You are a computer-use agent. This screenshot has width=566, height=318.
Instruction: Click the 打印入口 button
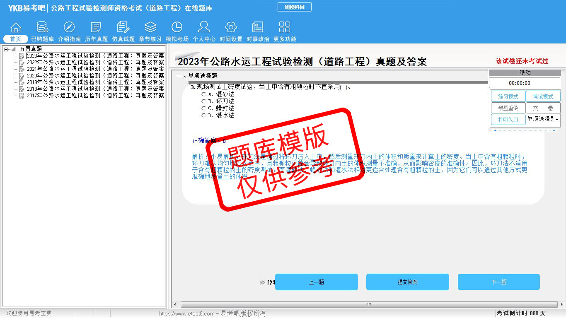pos(508,120)
